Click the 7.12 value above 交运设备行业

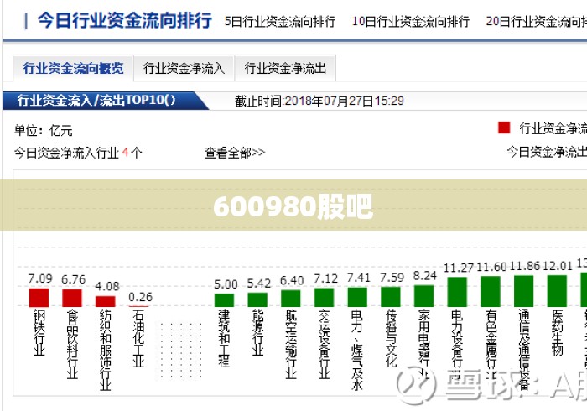(x=325, y=278)
